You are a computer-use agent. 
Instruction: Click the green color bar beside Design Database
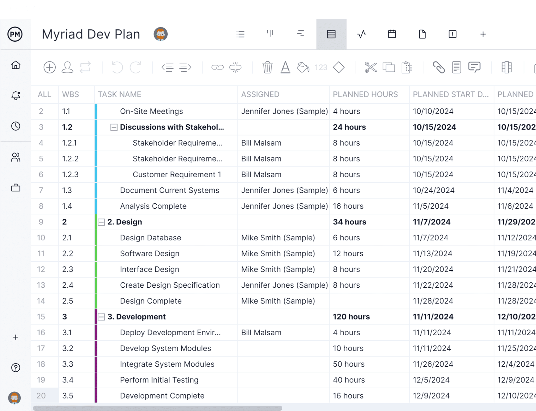96,238
